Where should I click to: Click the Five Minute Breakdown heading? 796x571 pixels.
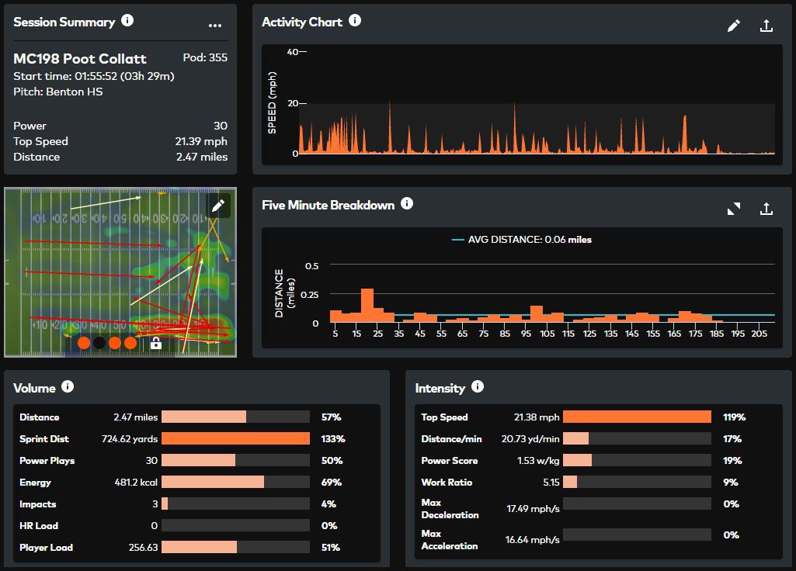pyautogui.click(x=328, y=205)
